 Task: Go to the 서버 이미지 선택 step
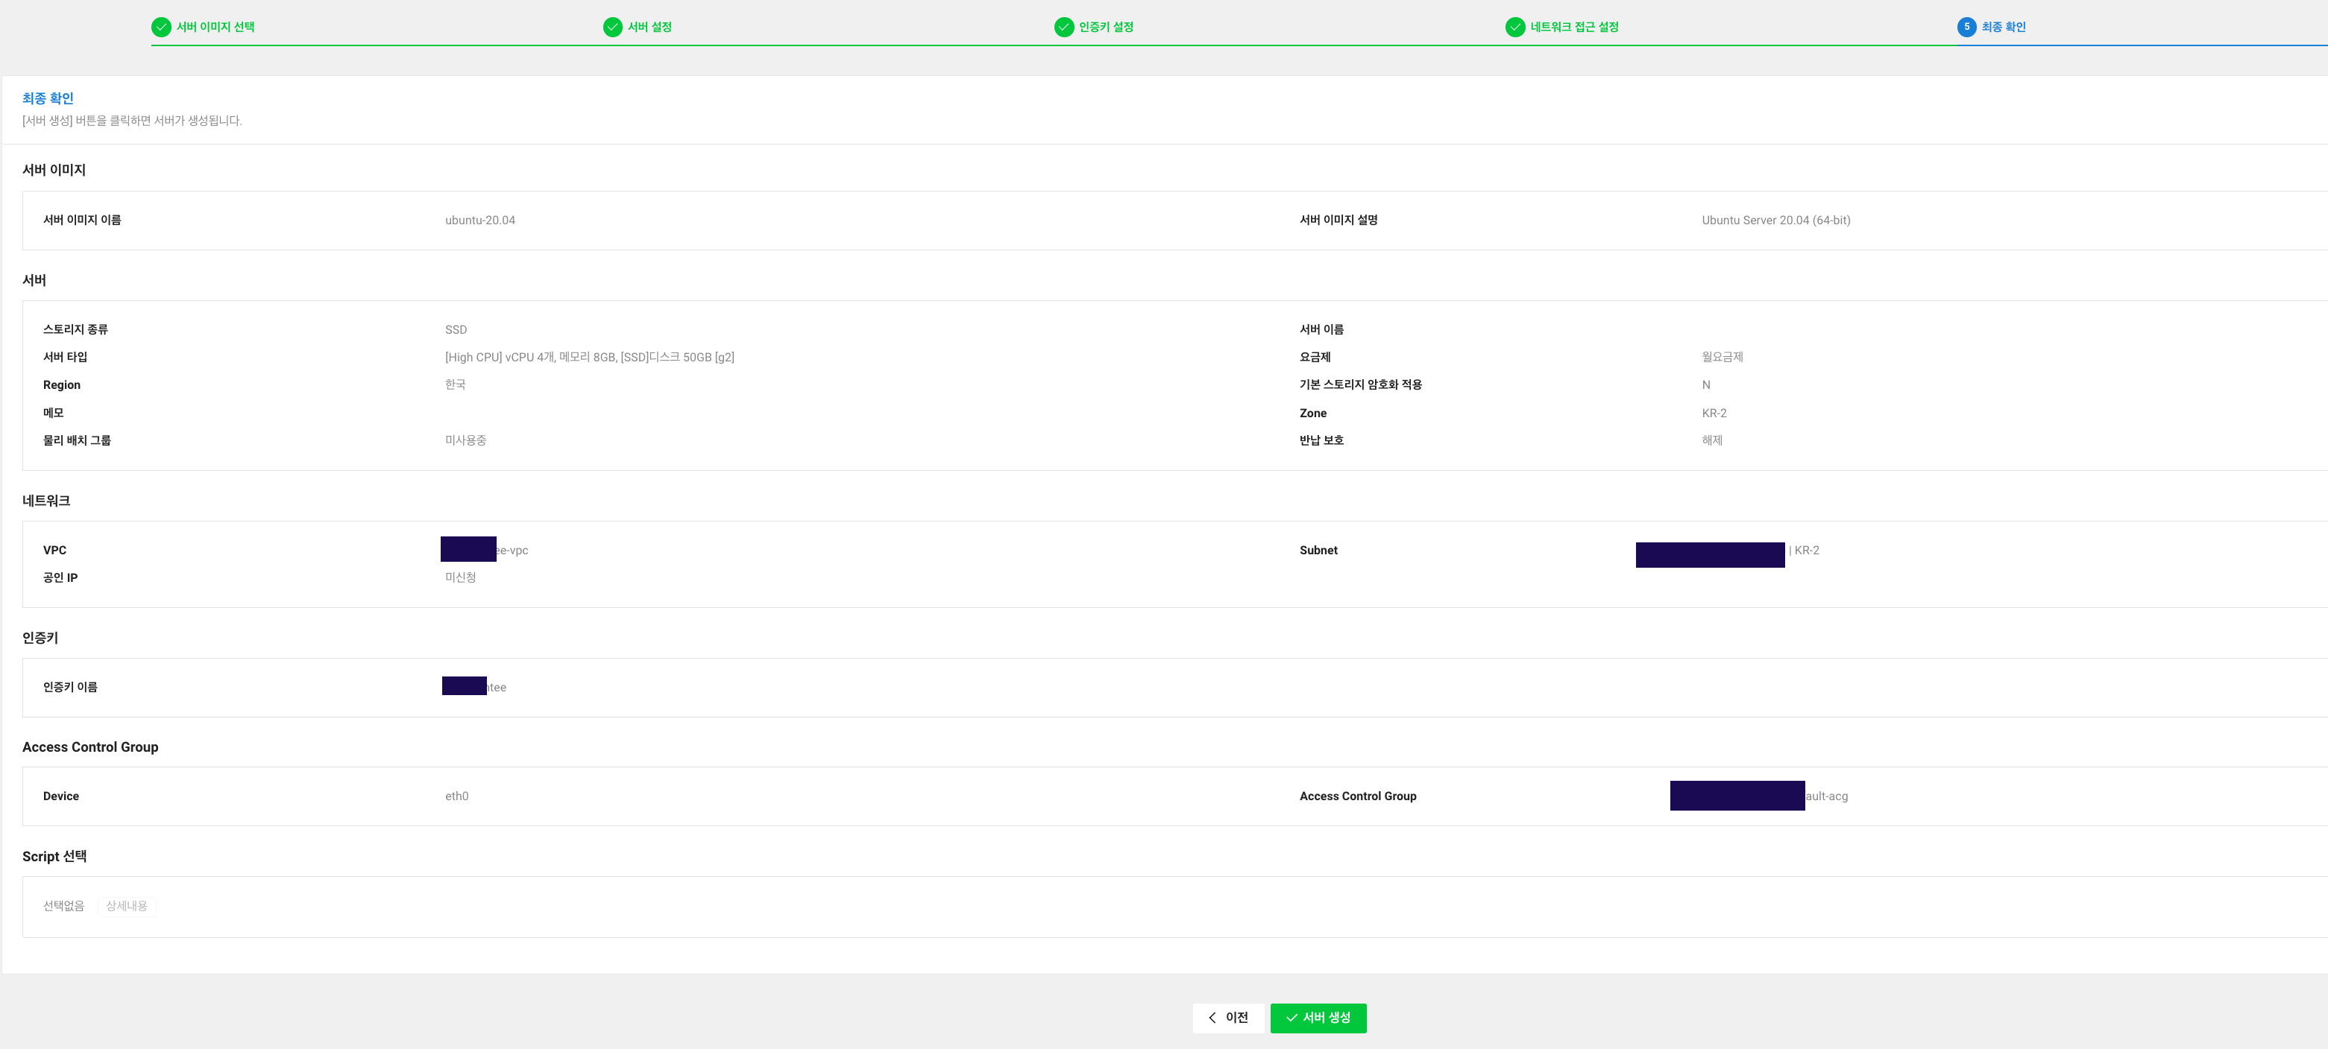pyautogui.click(x=215, y=27)
